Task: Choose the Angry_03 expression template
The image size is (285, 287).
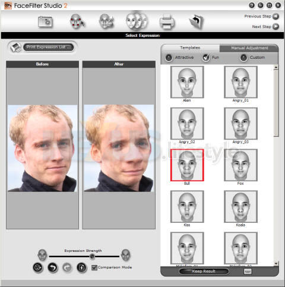Action: pos(240,124)
